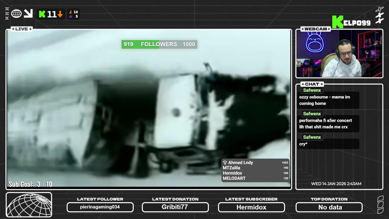Click the purple stat value 5

click(x=77, y=16)
